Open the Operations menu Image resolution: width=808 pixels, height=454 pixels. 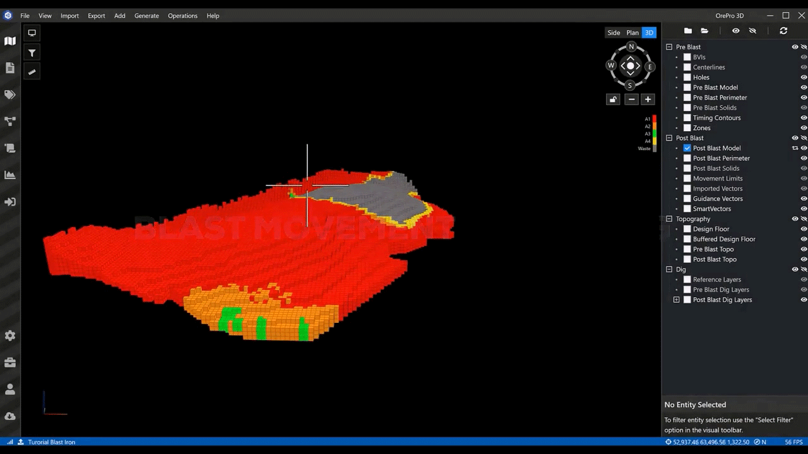click(182, 16)
